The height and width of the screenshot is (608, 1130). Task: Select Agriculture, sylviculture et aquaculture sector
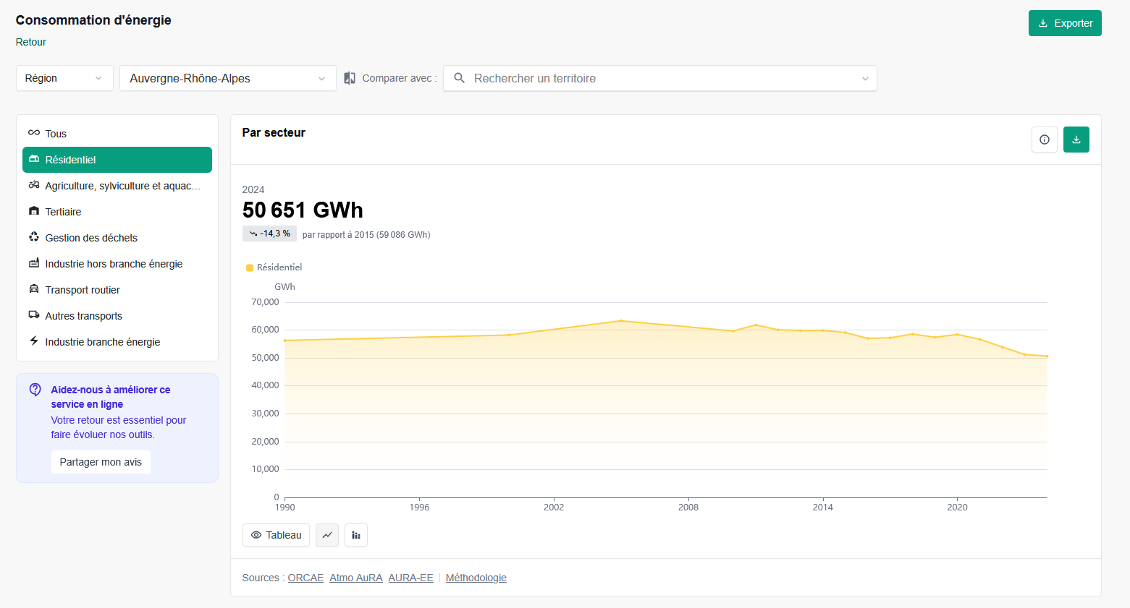point(117,186)
